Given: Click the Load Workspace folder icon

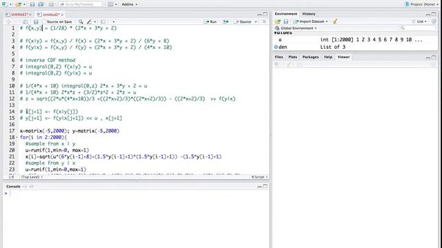Looking at the screenshot, I should [278, 21].
